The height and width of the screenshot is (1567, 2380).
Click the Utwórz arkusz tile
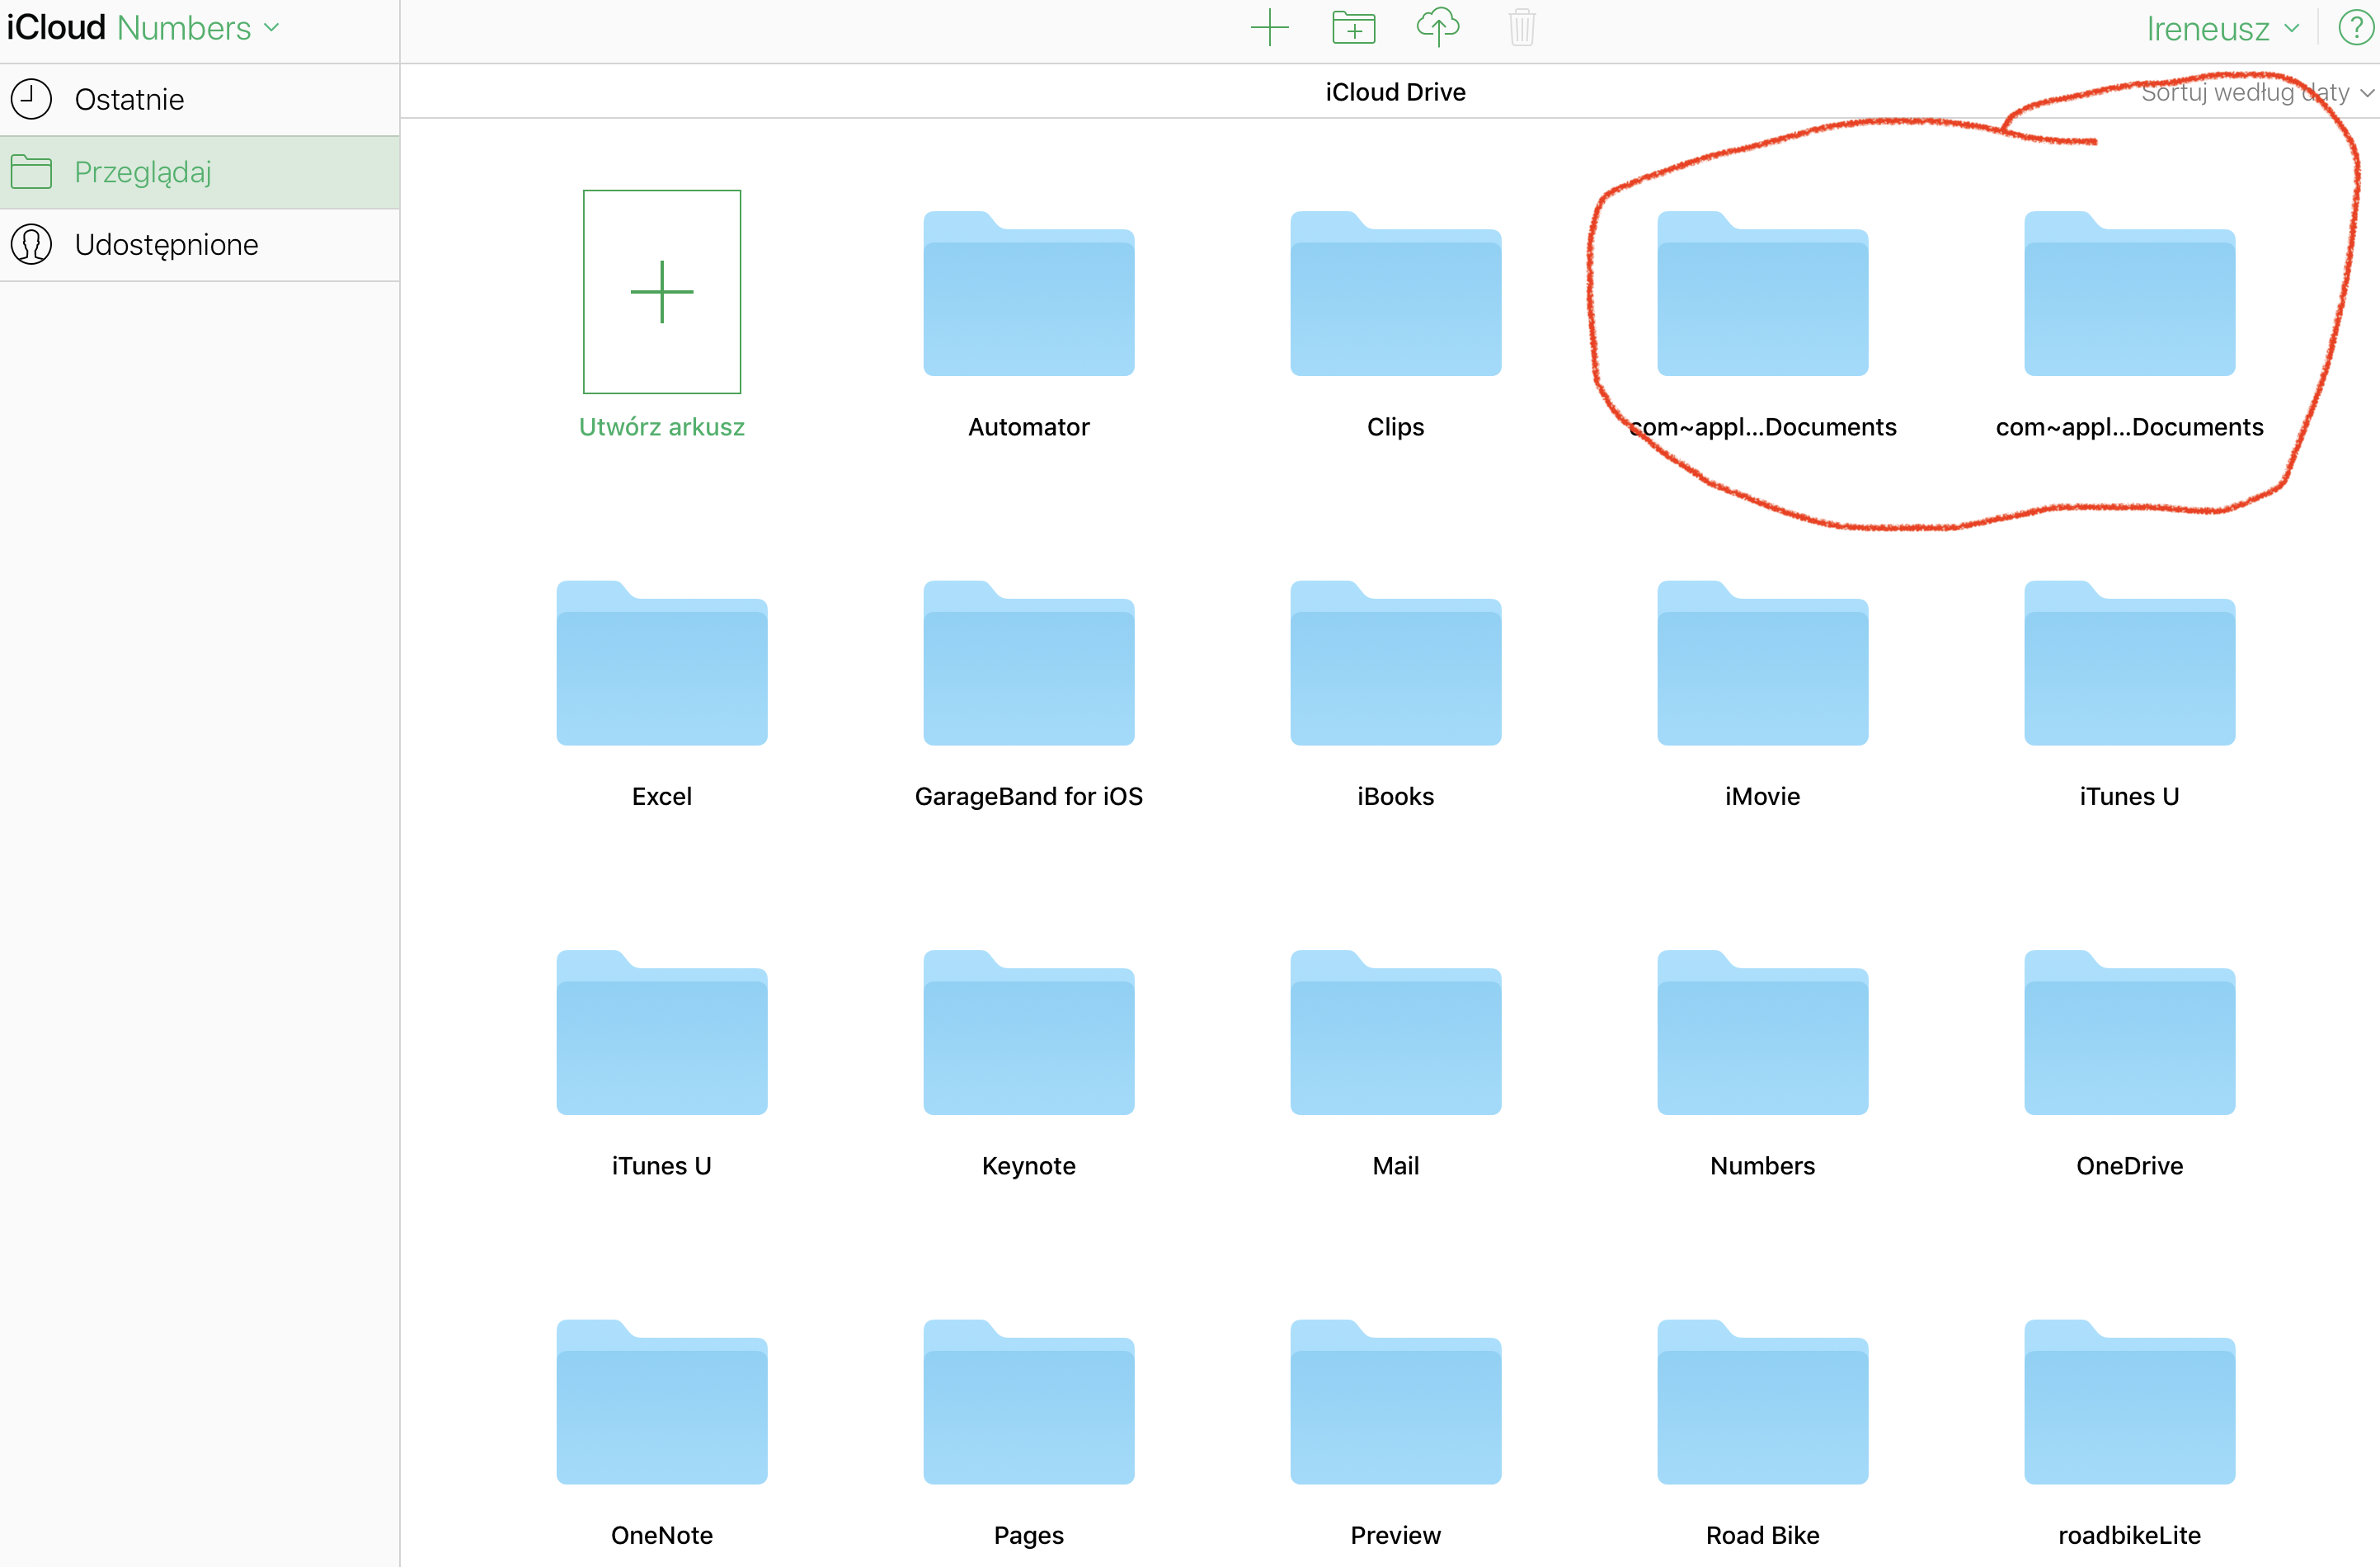click(x=661, y=292)
